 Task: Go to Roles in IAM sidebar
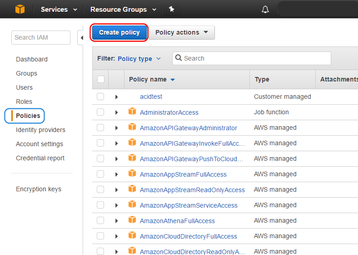[x=24, y=102]
